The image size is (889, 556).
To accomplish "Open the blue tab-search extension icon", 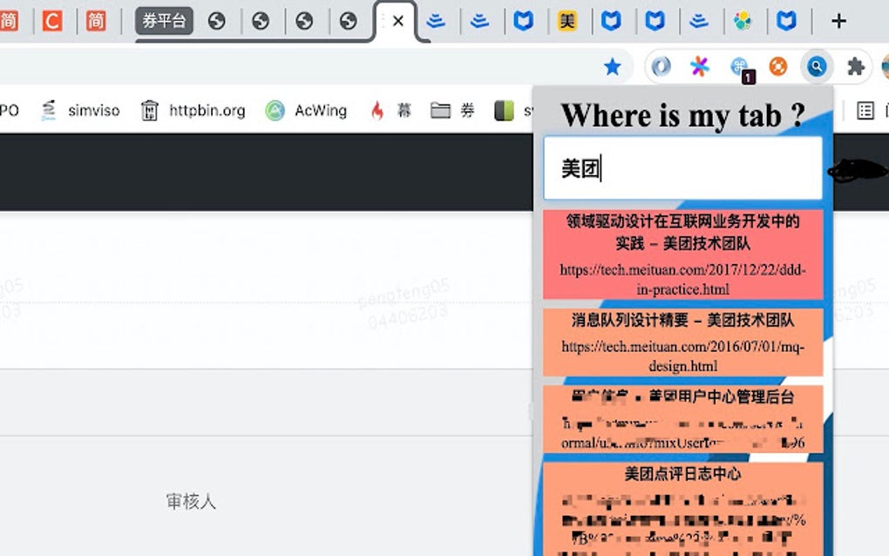I will [814, 65].
